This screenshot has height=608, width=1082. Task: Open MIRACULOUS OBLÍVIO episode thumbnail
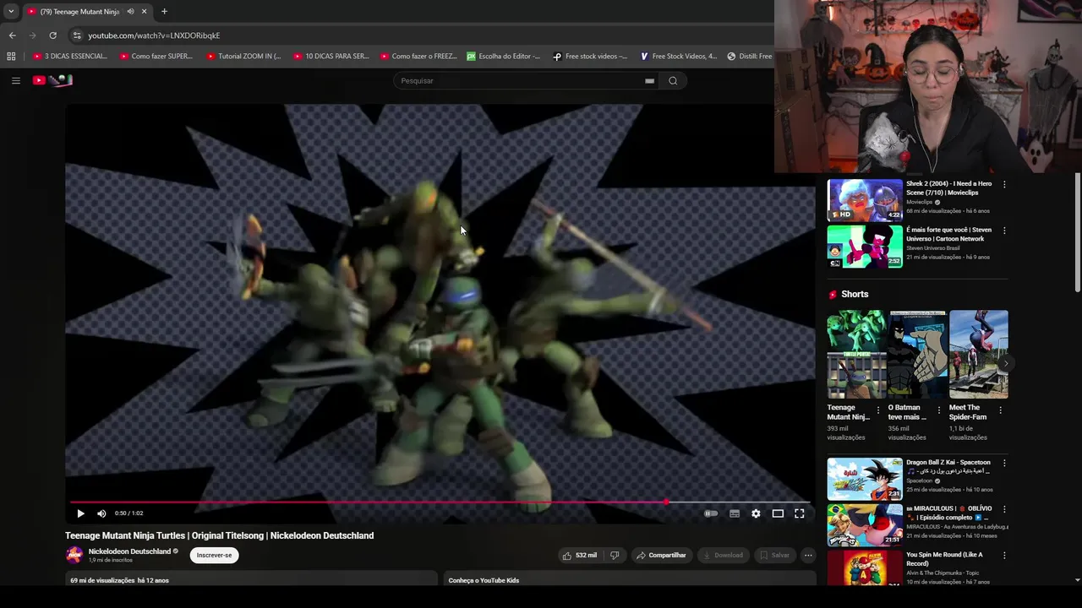pyautogui.click(x=865, y=525)
